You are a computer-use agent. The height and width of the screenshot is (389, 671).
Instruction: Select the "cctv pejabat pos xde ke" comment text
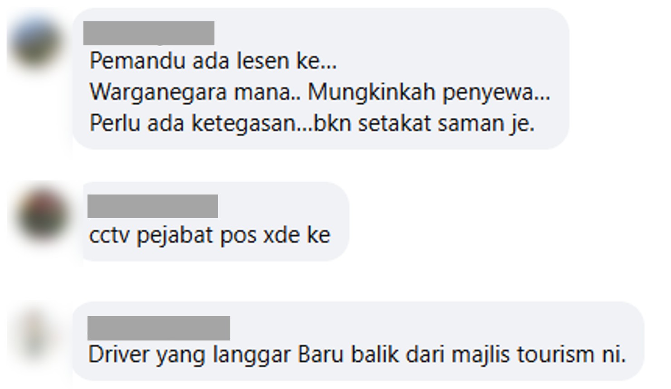209,235
